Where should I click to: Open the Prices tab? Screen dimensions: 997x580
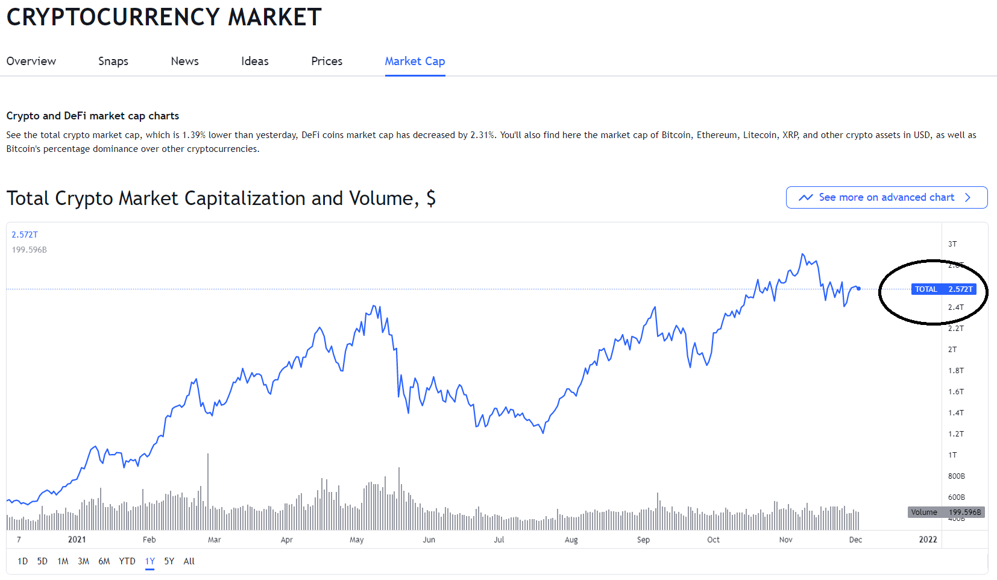click(327, 61)
